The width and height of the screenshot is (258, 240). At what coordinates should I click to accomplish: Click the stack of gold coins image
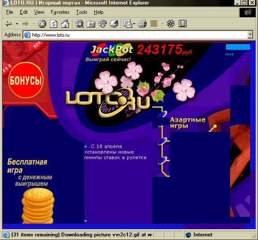(x=38, y=206)
